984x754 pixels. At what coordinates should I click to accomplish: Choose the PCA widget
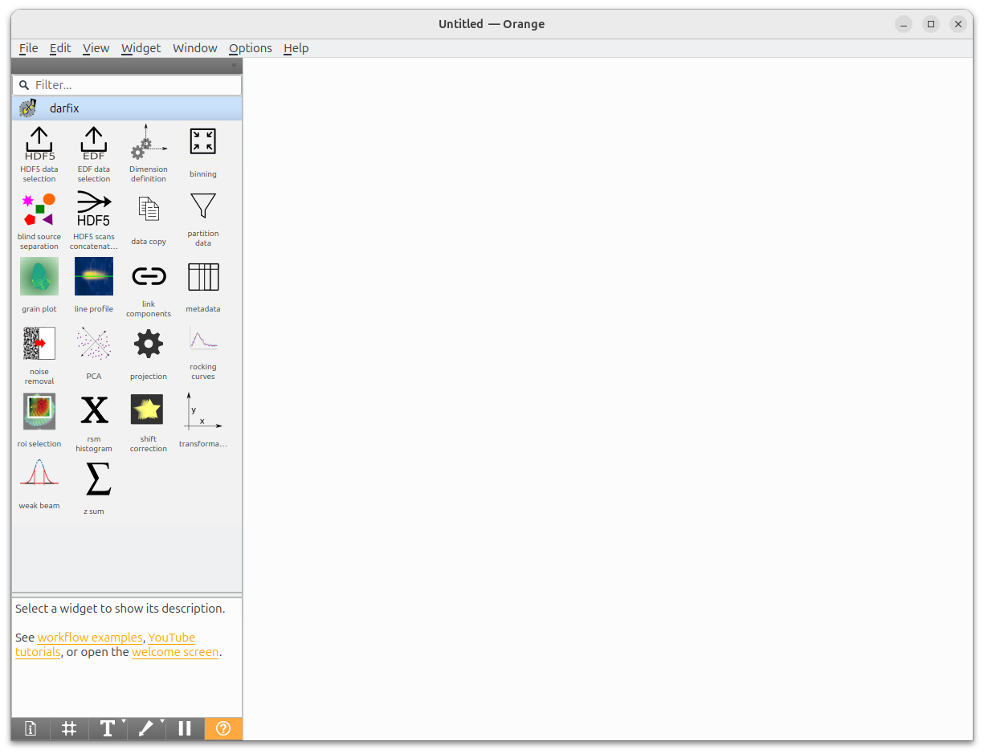coord(94,353)
